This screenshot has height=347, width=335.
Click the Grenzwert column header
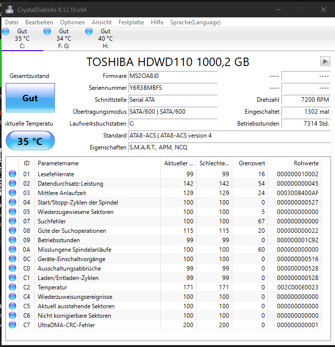click(x=250, y=163)
